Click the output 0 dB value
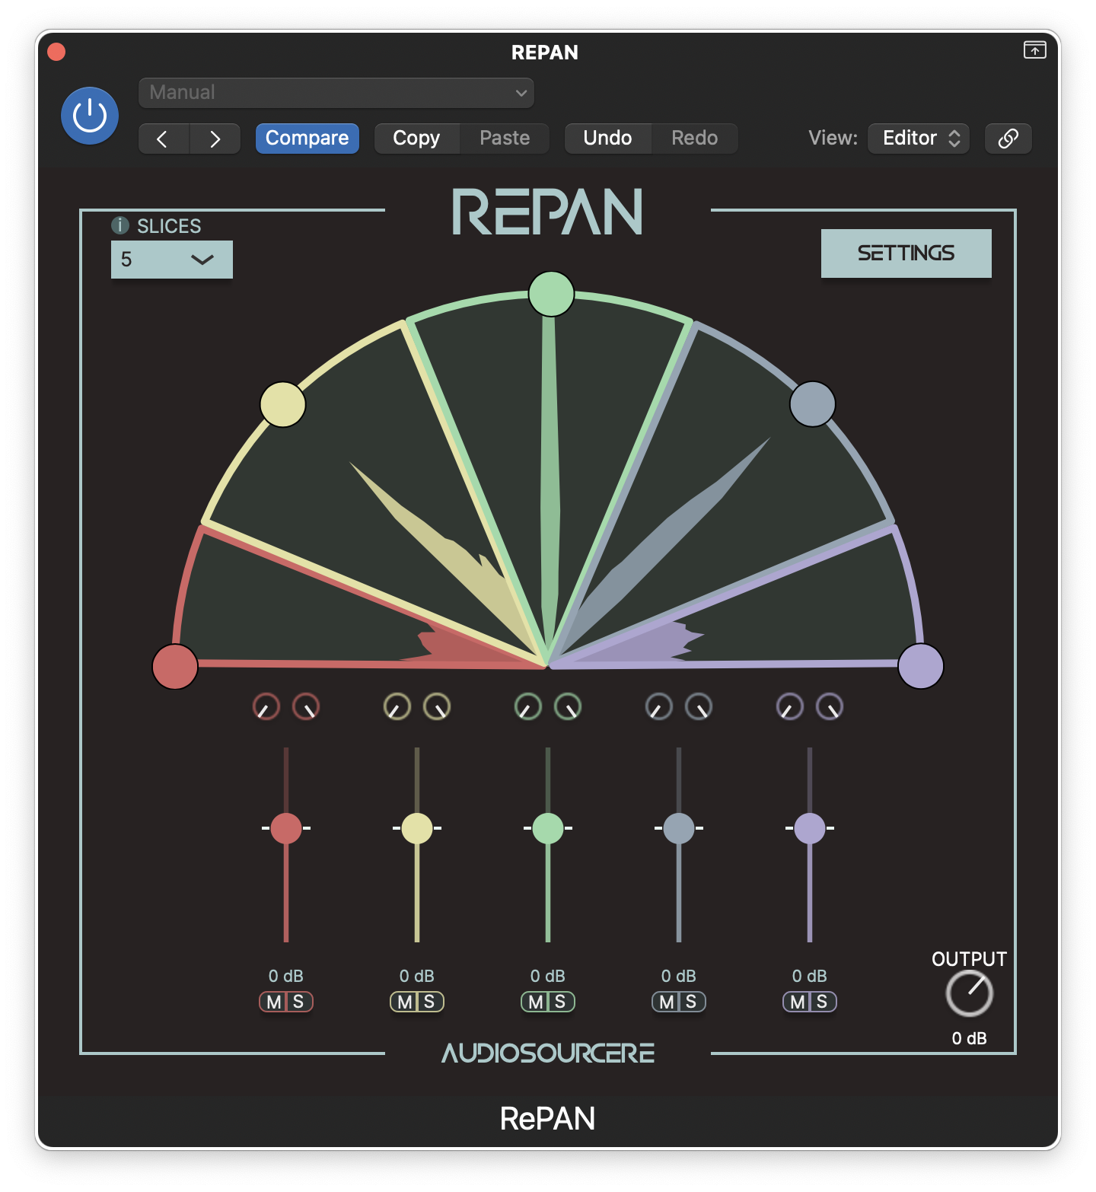This screenshot has height=1192, width=1096. tap(970, 1038)
